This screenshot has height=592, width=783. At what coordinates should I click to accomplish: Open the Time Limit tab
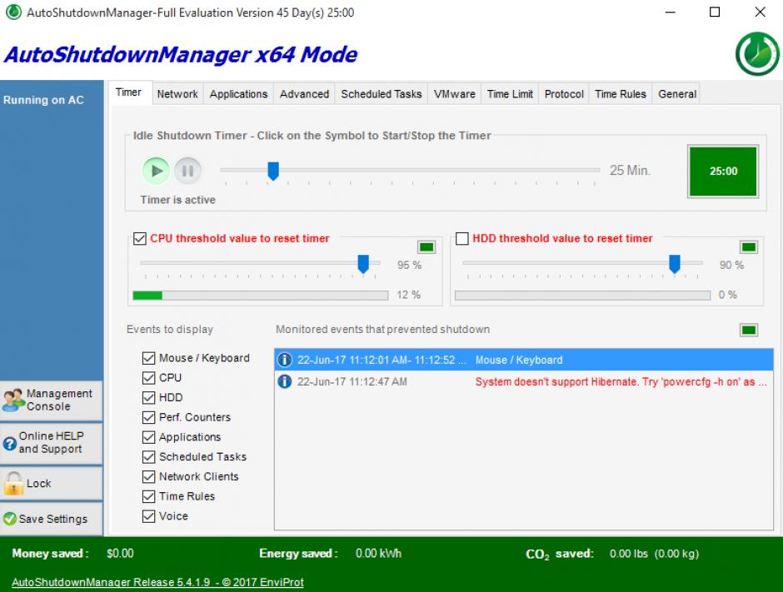pyautogui.click(x=510, y=94)
